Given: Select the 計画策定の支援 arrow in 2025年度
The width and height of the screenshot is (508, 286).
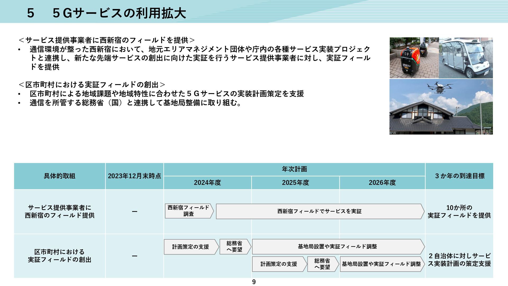Looking at the screenshot, I should tap(279, 264).
